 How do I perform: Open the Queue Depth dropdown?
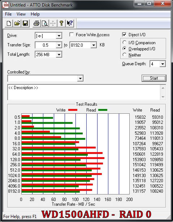163,64
